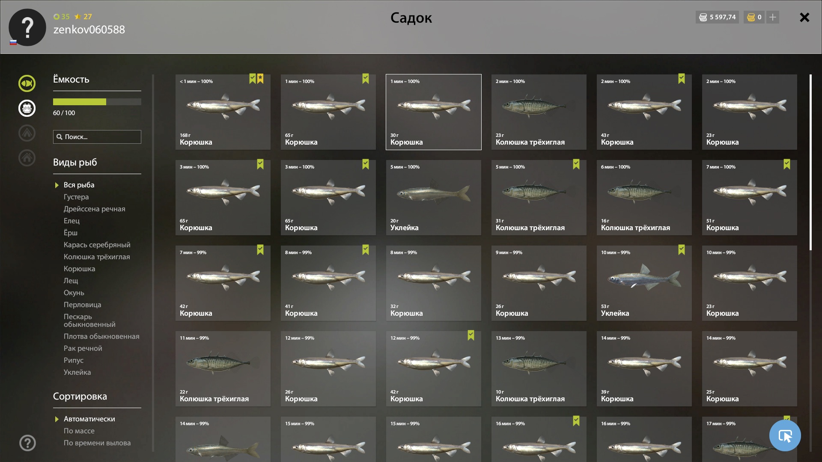
Task: Open the camp tent icon in sidebar
Action: (27, 133)
